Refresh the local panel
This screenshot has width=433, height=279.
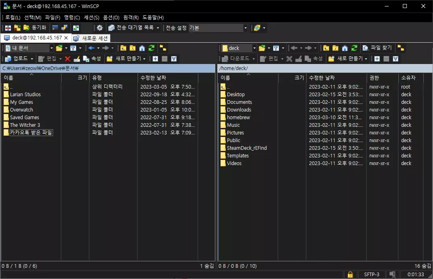coord(151,48)
